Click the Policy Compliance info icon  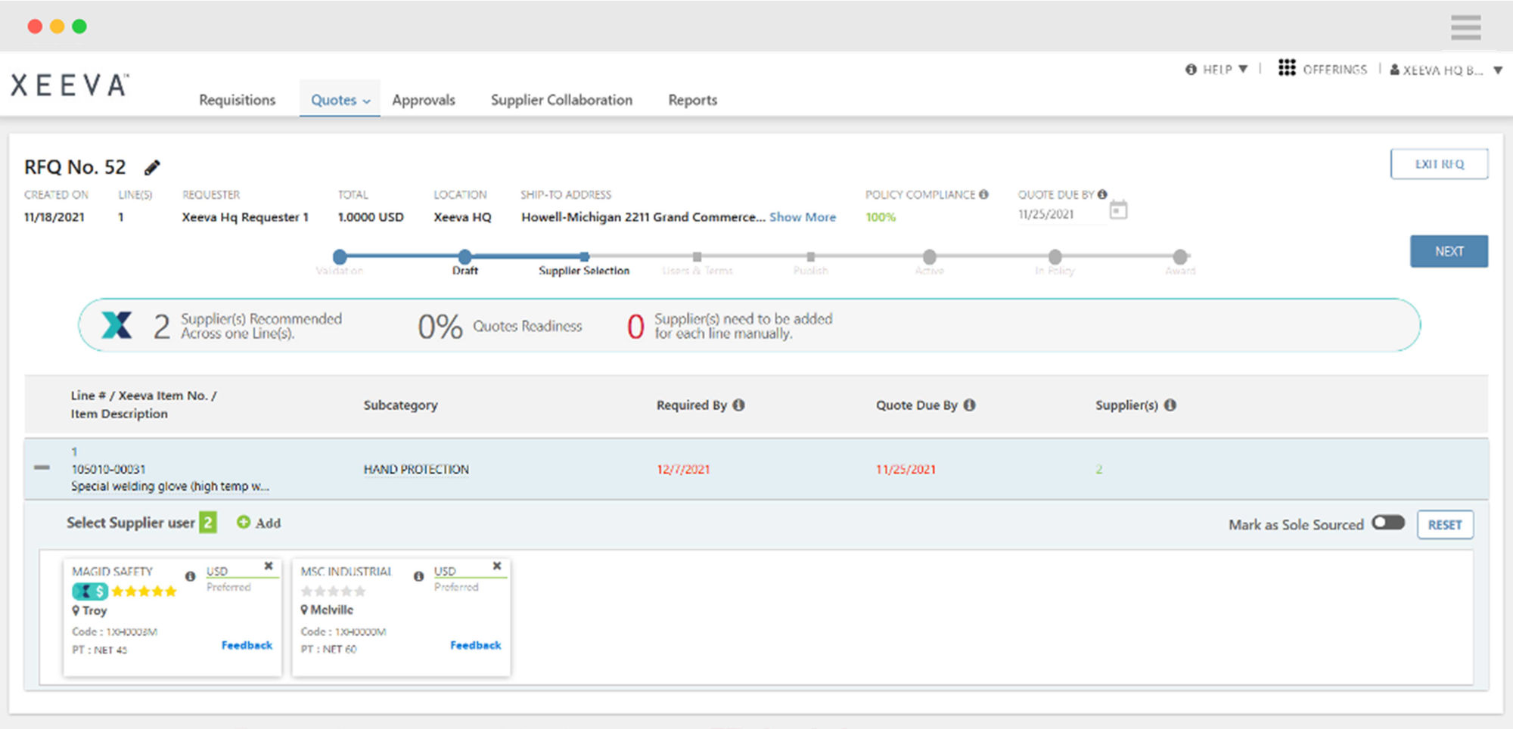tap(983, 194)
